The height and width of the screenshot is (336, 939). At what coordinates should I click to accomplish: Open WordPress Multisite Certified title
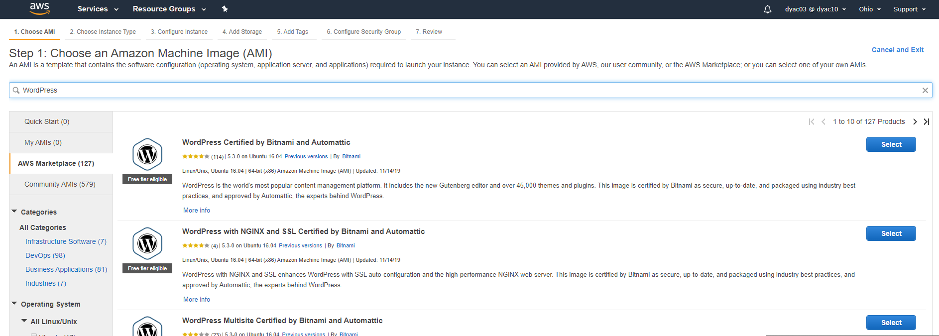(x=282, y=321)
